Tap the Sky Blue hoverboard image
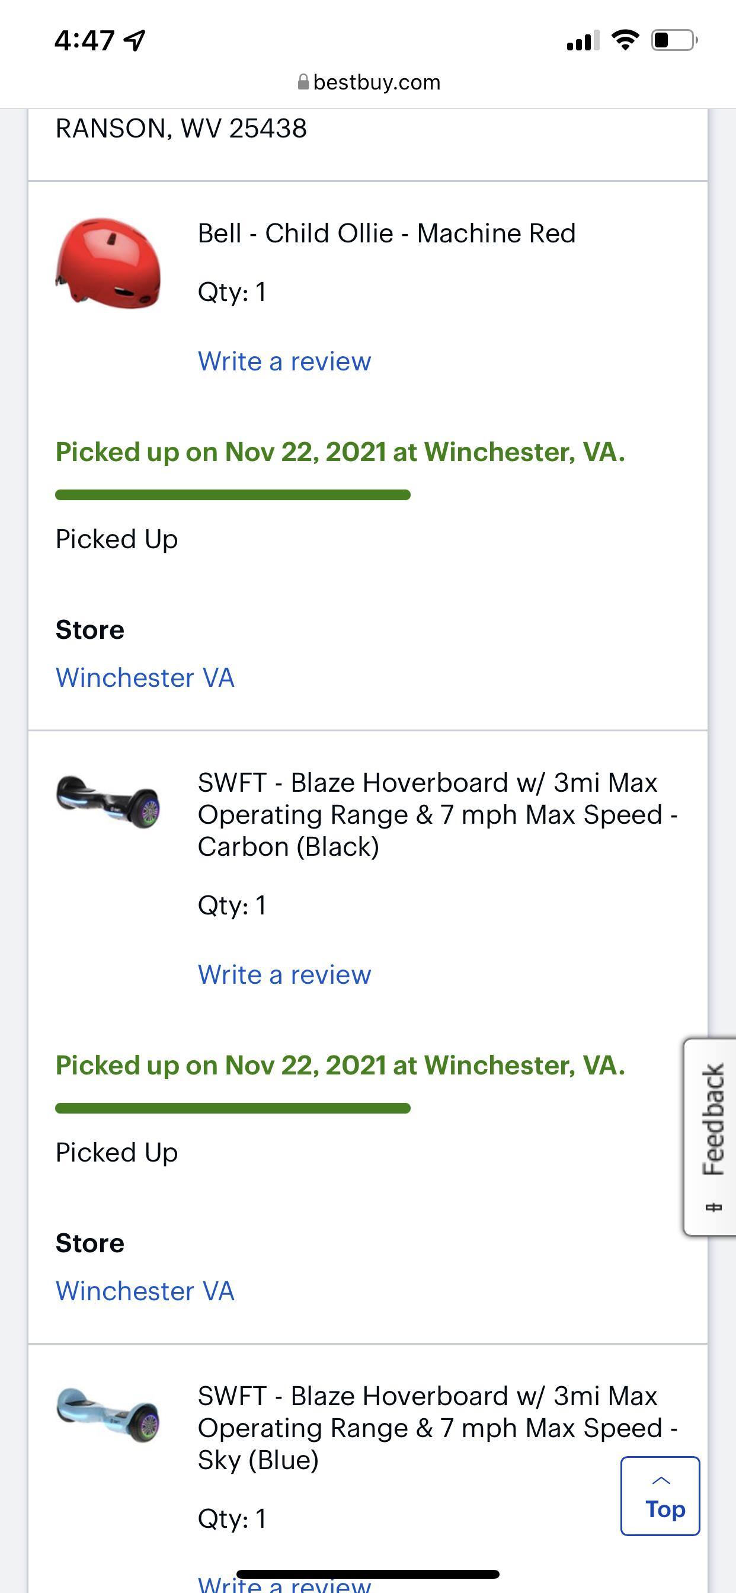The width and height of the screenshot is (736, 1593). click(108, 1413)
